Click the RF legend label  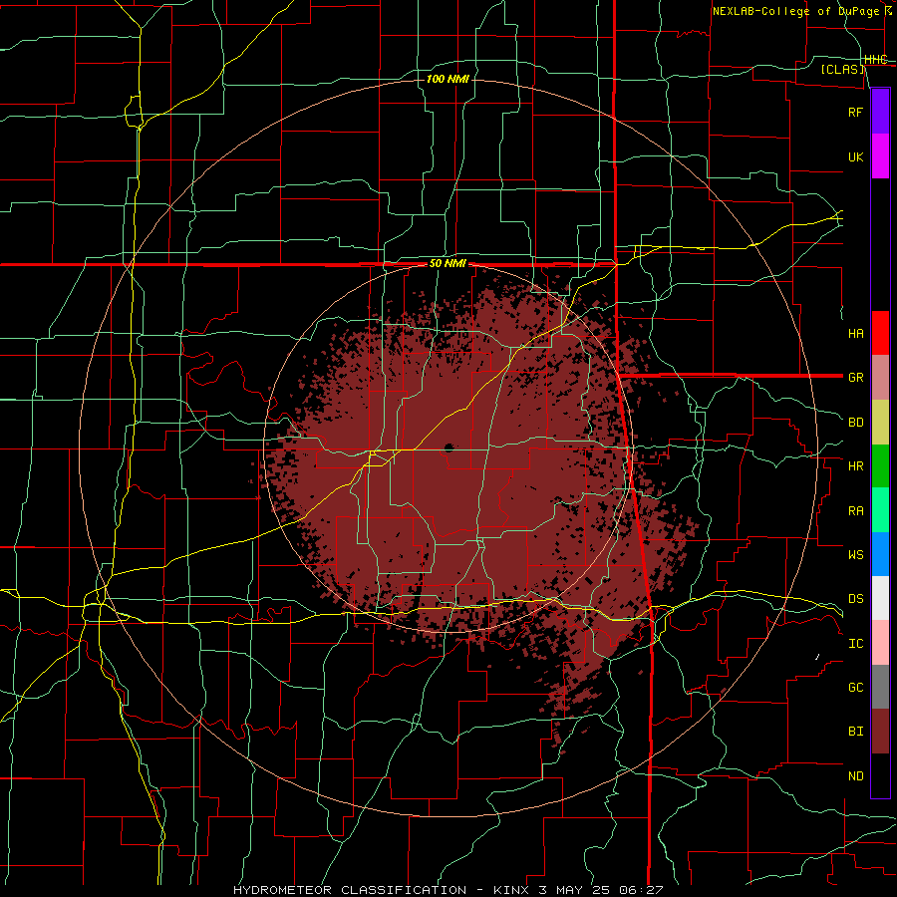coord(855,112)
